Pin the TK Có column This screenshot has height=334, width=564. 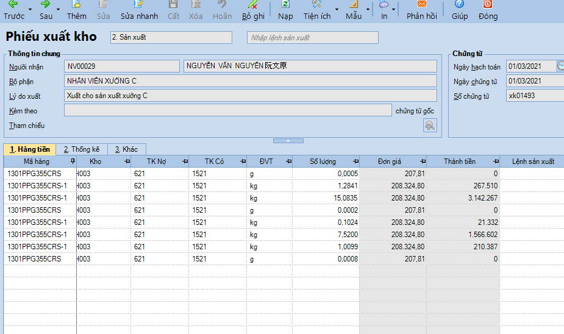[x=243, y=162]
